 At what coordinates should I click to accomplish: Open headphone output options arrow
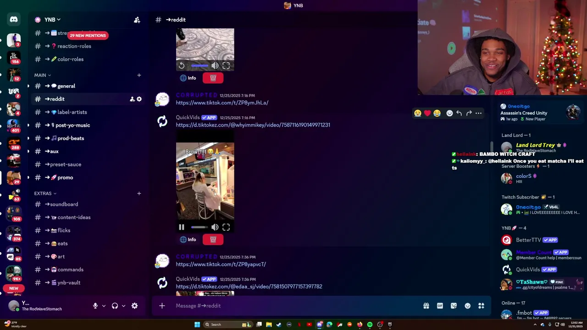pyautogui.click(x=123, y=306)
